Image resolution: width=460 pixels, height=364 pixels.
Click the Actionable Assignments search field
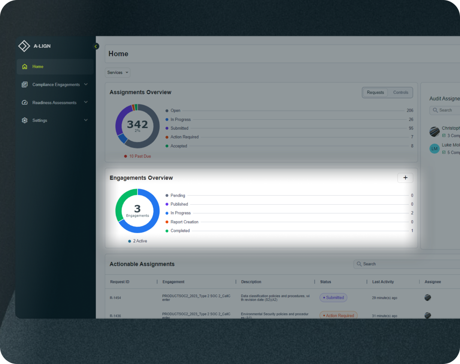(407, 264)
